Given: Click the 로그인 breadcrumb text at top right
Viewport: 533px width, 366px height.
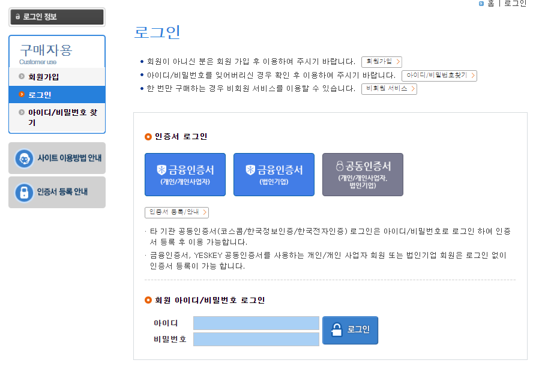Looking at the screenshot, I should [x=515, y=4].
